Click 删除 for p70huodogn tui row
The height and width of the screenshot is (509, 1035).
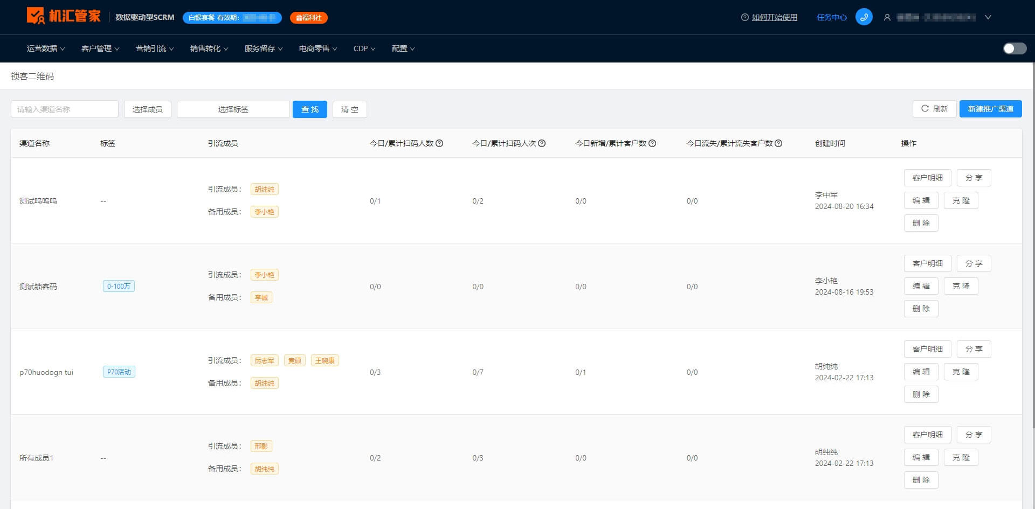click(921, 394)
